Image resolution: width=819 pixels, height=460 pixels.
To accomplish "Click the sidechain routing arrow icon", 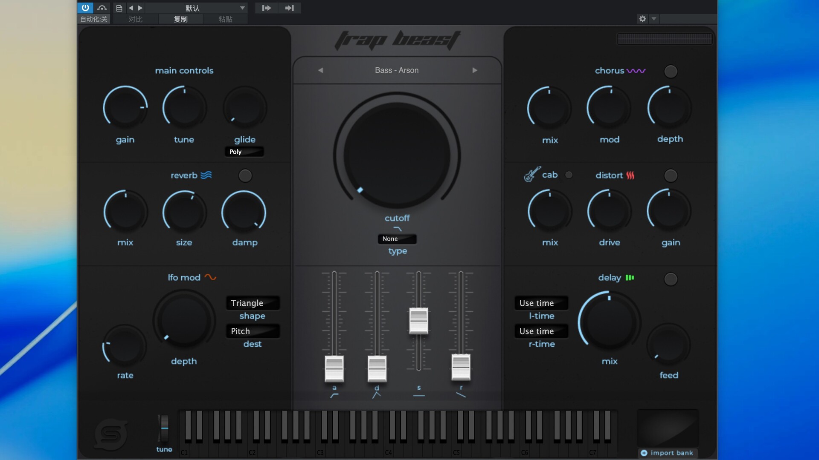I will pos(266,8).
